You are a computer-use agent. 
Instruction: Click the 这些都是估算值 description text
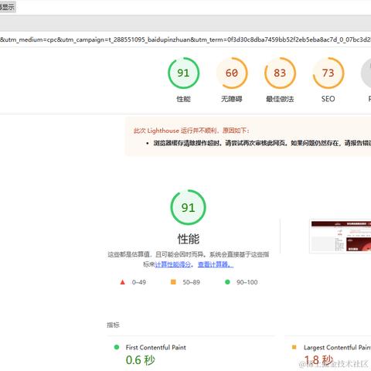tap(189, 260)
